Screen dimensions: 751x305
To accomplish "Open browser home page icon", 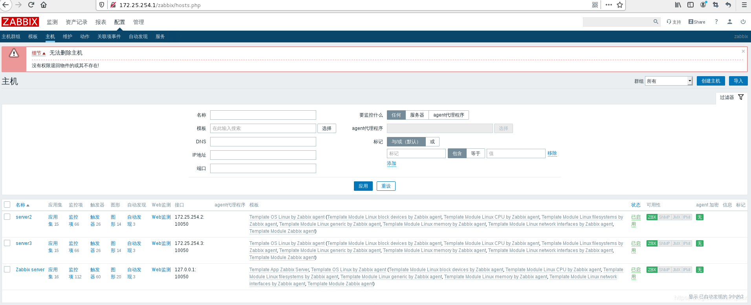I will click(44, 5).
